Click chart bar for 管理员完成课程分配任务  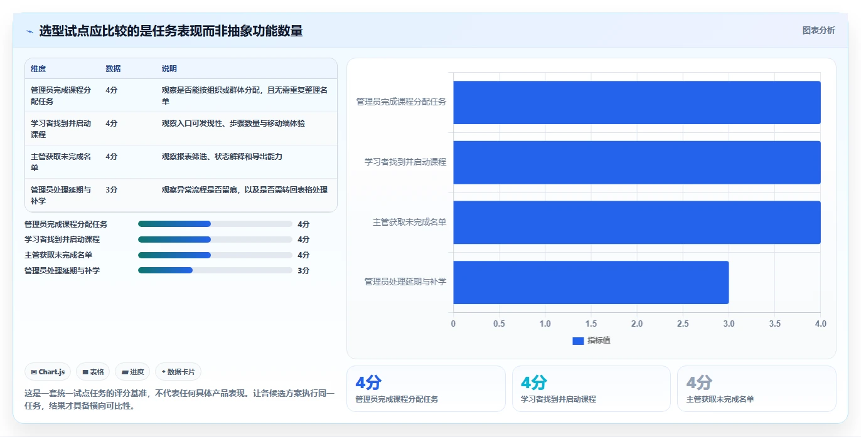637,102
